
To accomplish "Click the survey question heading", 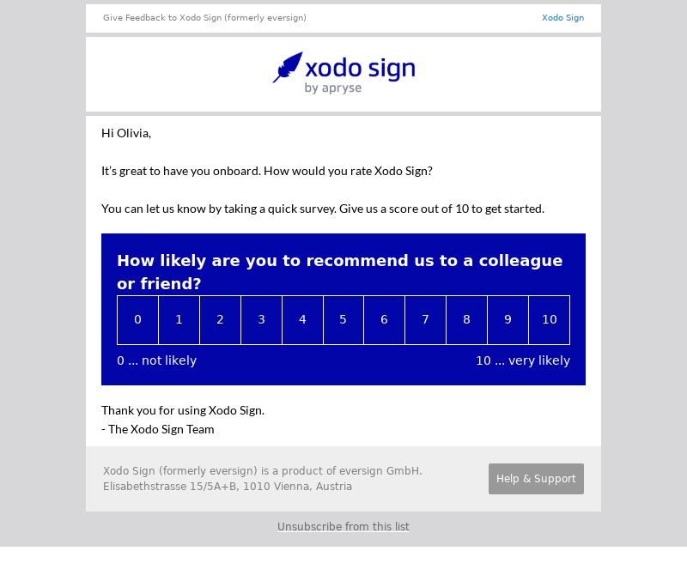I will point(339,272).
